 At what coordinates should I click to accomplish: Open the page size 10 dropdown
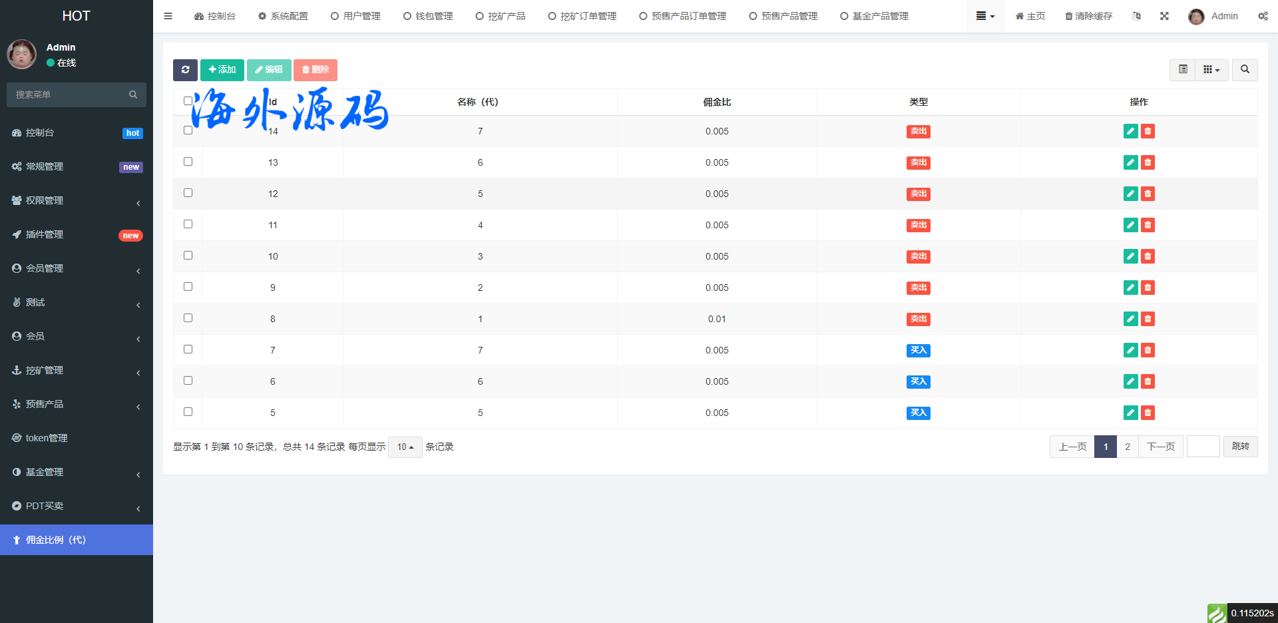405,447
